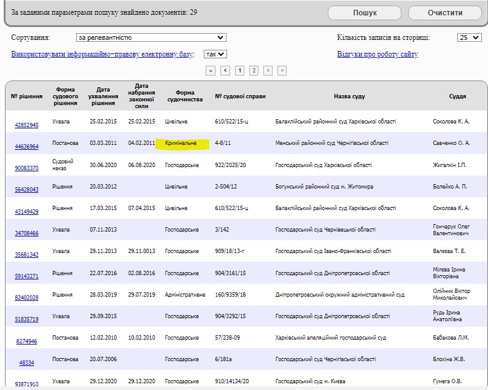
Task: Go to next page arrow
Action: point(268,71)
